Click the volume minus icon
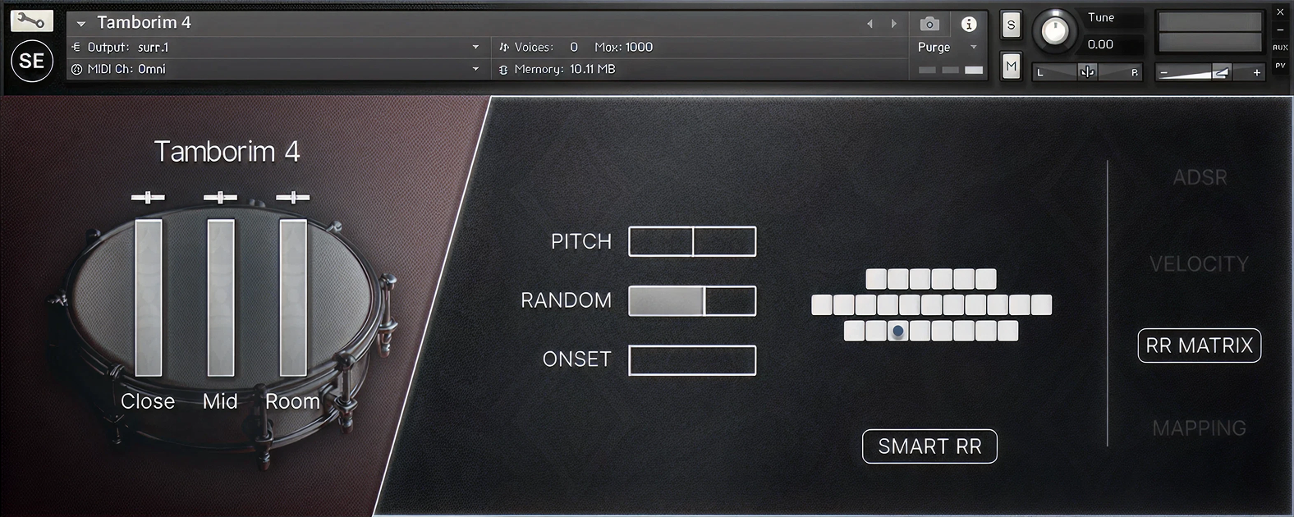This screenshot has width=1294, height=517. coord(1163,72)
